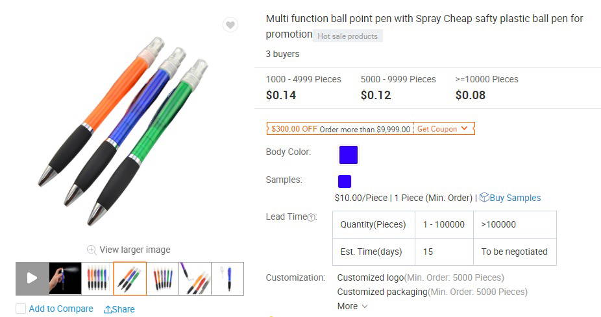The width and height of the screenshot is (601, 317).
Task: Click the View larger image link
Action: (135, 250)
